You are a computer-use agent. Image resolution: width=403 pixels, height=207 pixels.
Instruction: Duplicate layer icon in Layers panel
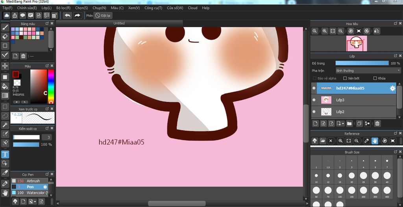359,123
